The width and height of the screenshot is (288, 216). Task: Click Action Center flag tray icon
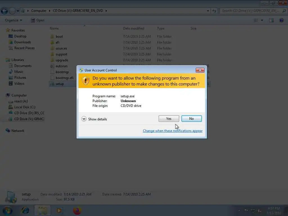coord(246,211)
